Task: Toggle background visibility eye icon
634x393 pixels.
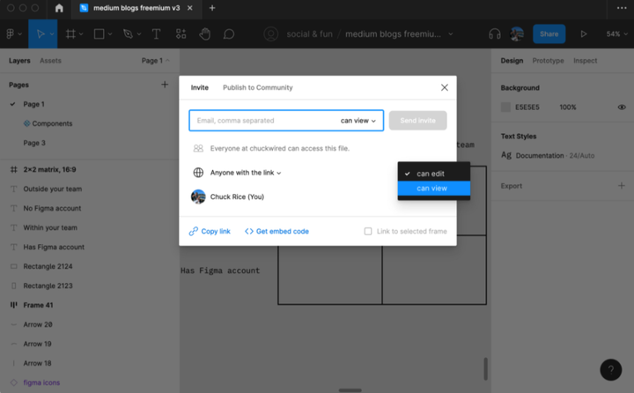Action: coord(622,108)
